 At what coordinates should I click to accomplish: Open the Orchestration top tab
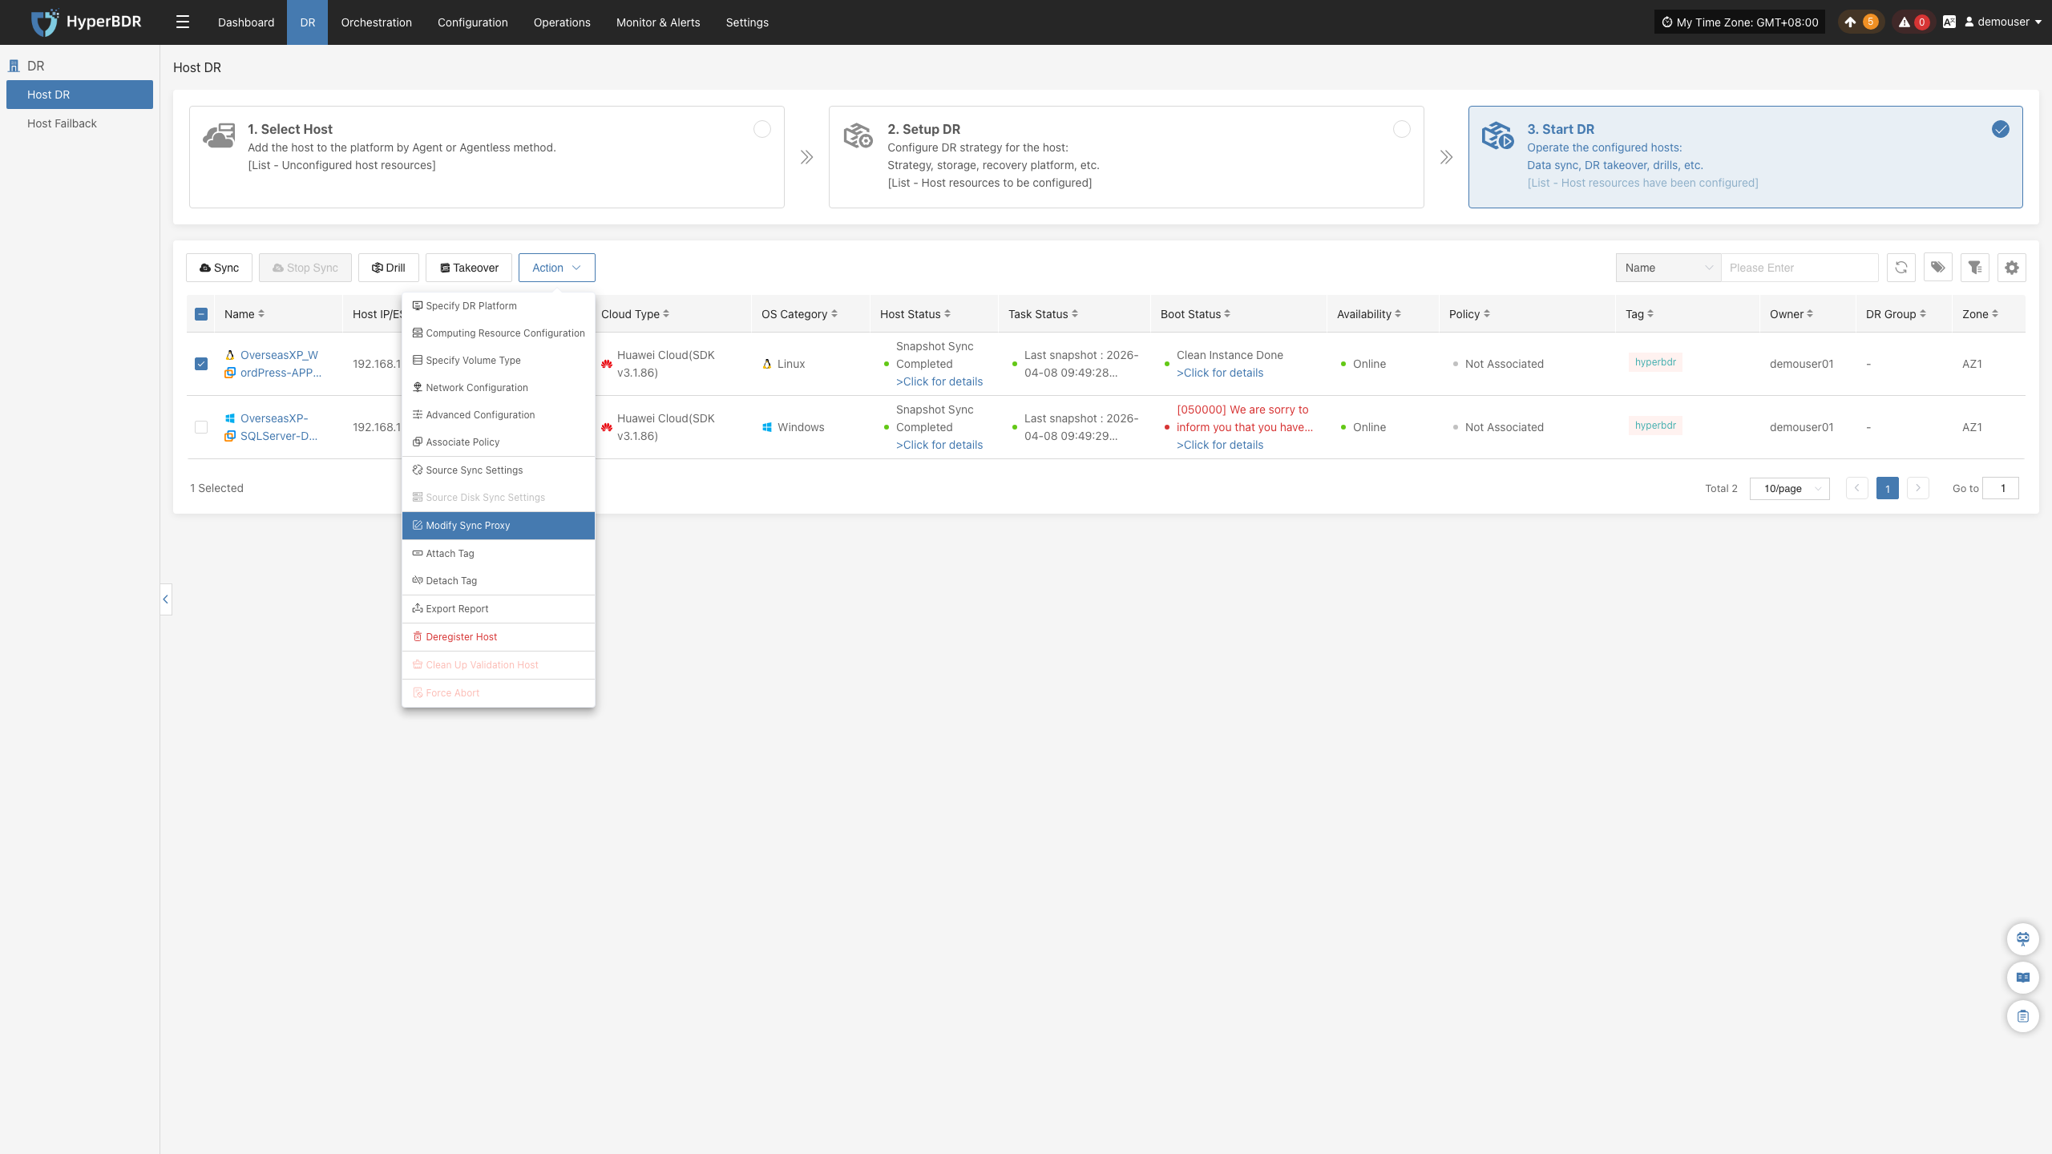(x=376, y=22)
